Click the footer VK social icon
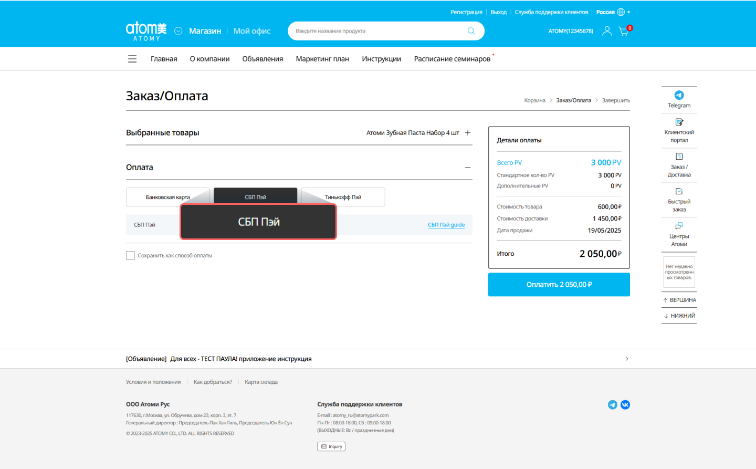This screenshot has width=756, height=469. click(x=625, y=404)
